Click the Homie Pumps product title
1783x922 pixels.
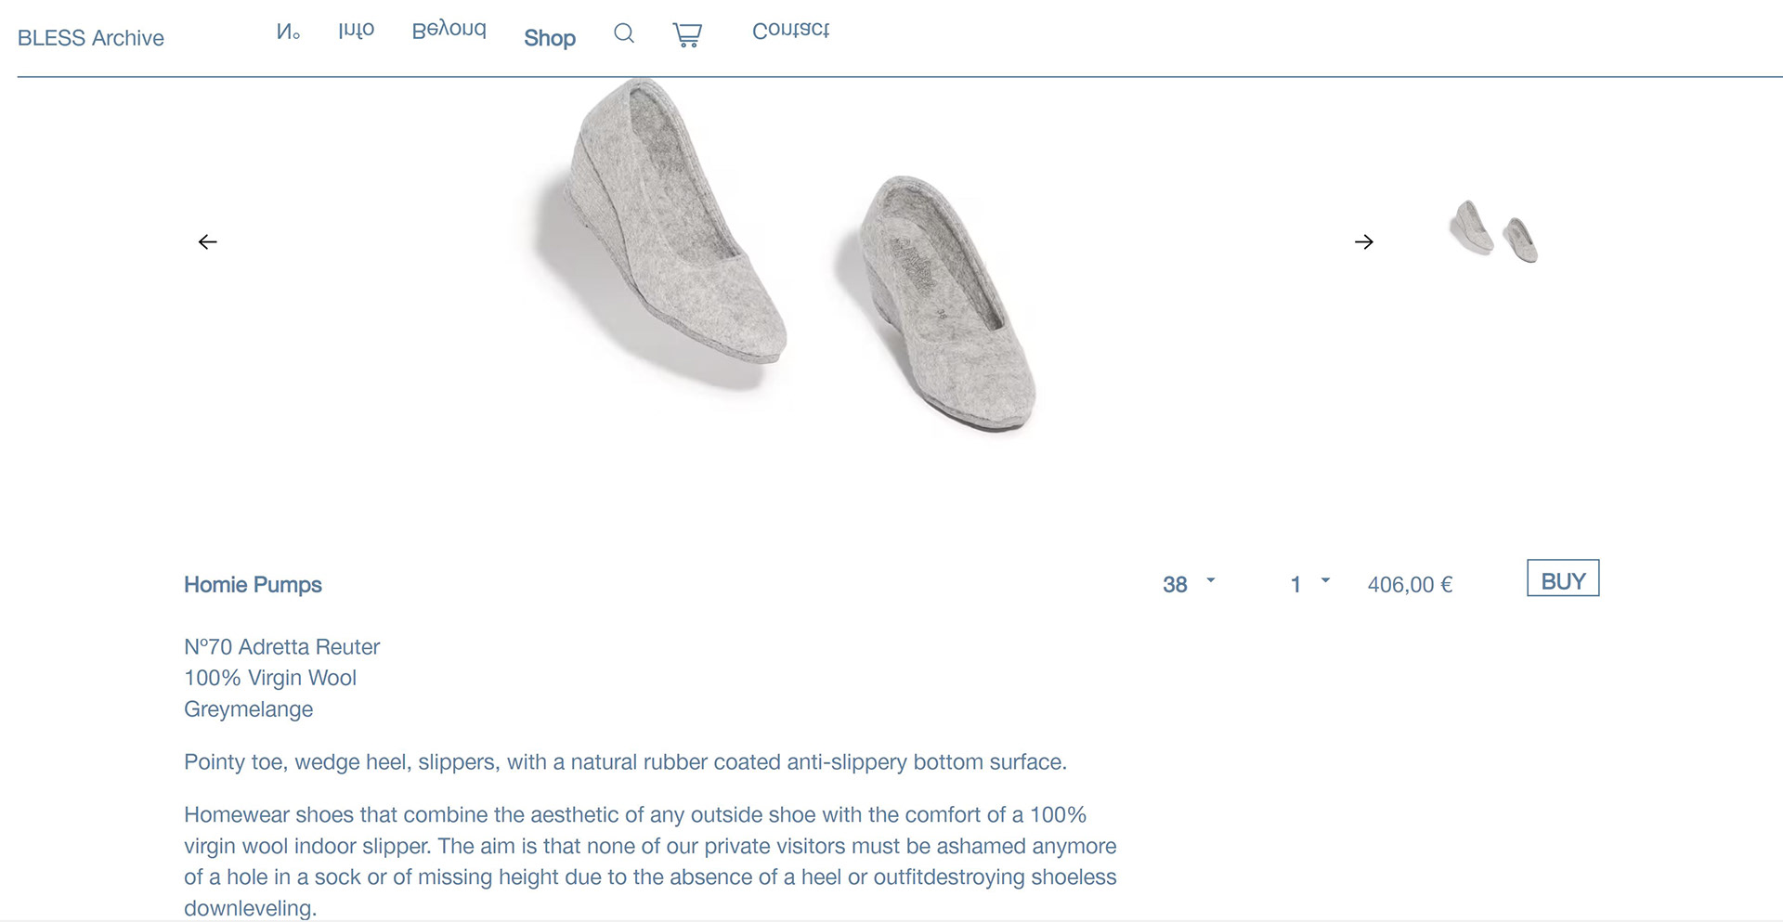[x=253, y=584]
